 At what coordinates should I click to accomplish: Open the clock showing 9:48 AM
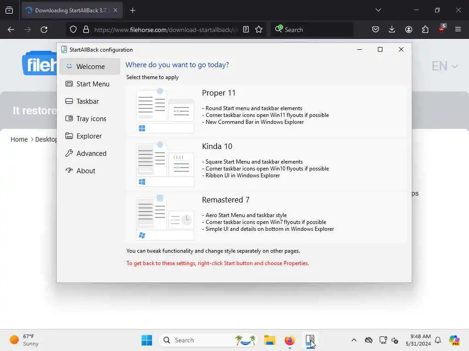418,340
